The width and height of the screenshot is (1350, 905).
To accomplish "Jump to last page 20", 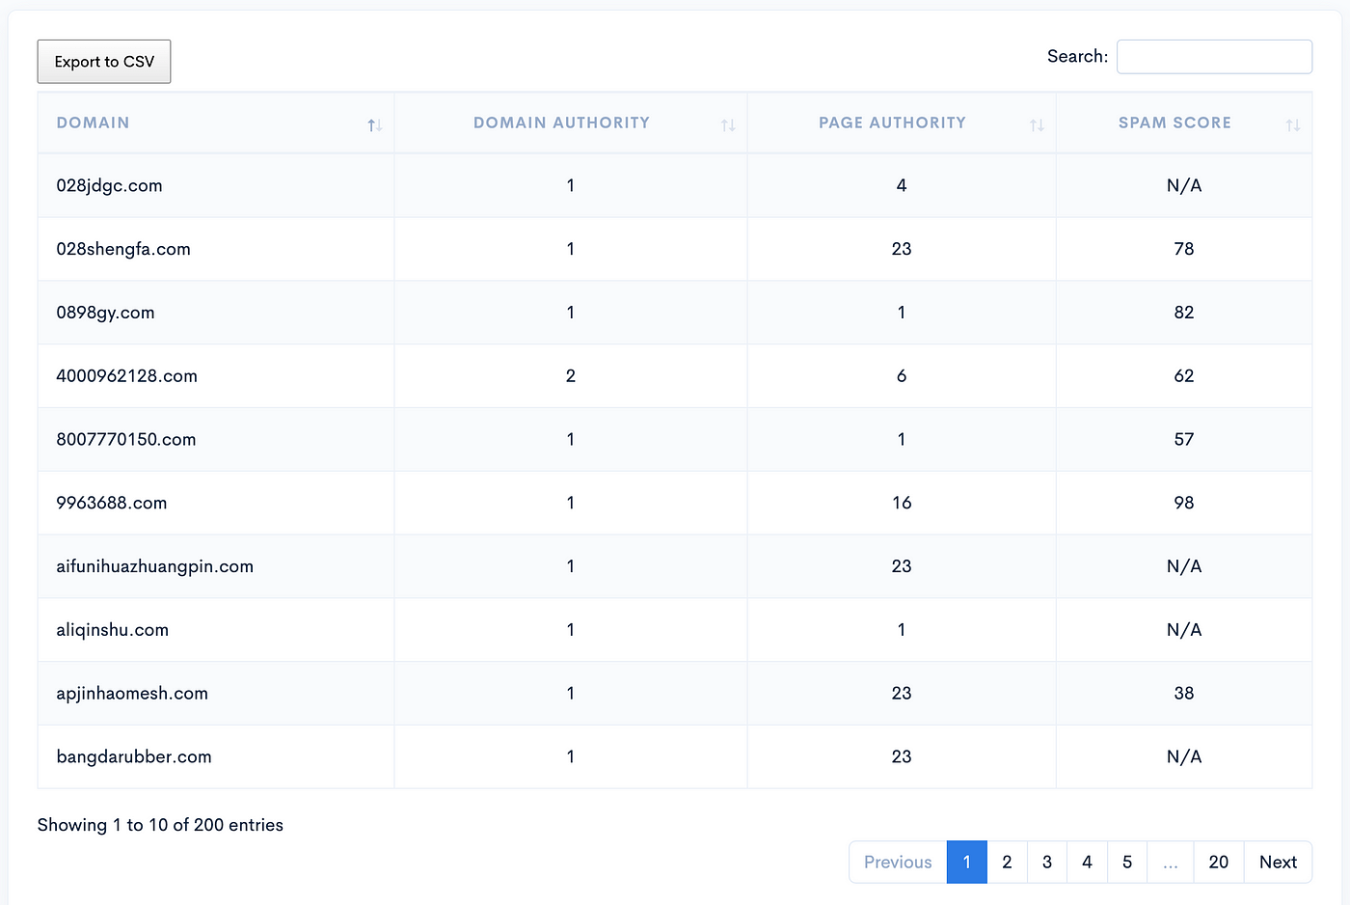I will pyautogui.click(x=1219, y=862).
